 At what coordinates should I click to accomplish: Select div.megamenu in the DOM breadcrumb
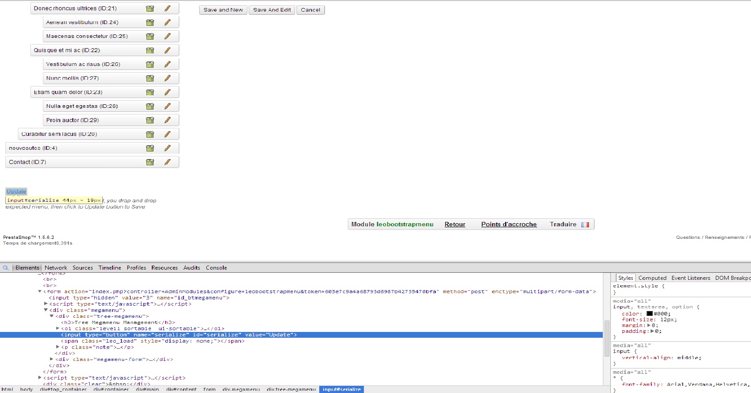pos(241,389)
